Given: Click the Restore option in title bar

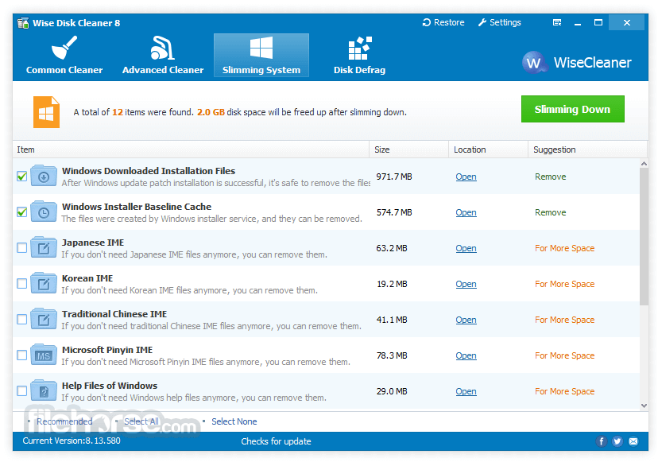Looking at the screenshot, I should point(443,23).
